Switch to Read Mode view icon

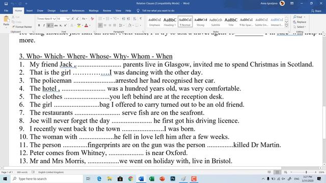(x=269, y=172)
